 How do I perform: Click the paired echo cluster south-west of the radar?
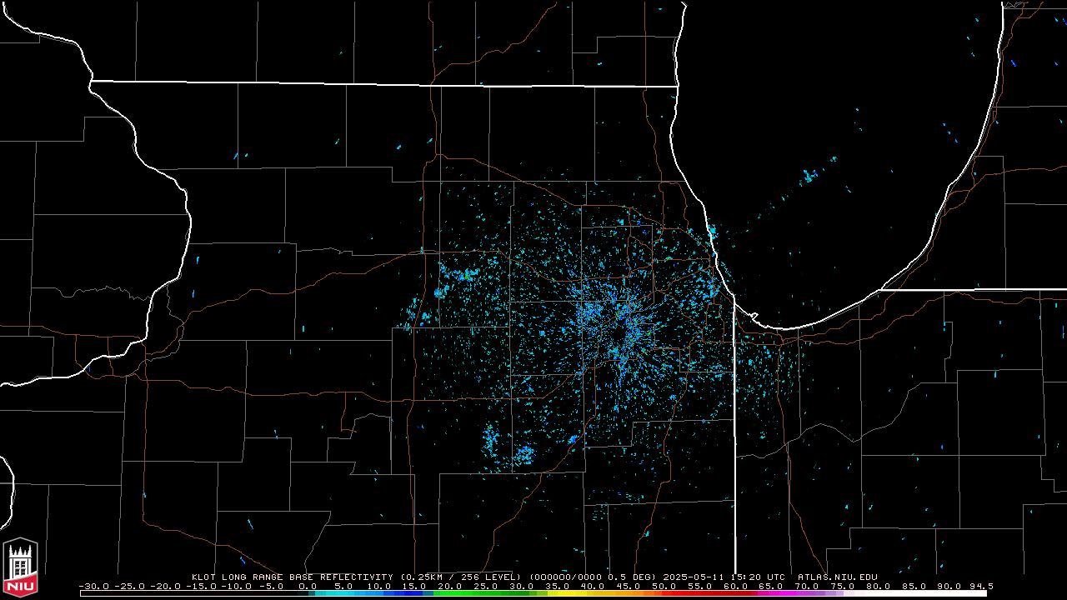pos(507,446)
